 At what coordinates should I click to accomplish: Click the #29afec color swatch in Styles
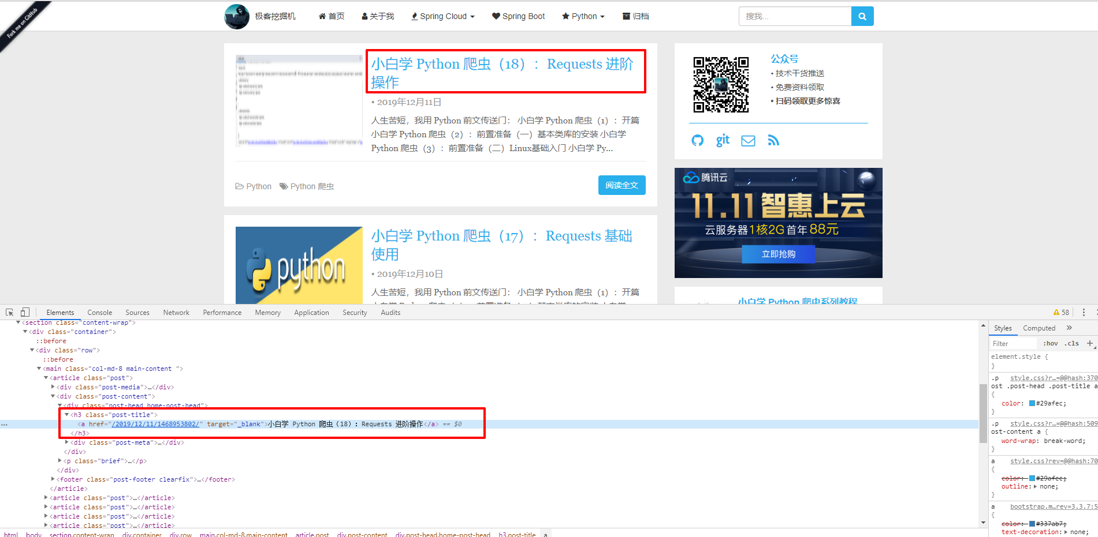(x=1032, y=403)
